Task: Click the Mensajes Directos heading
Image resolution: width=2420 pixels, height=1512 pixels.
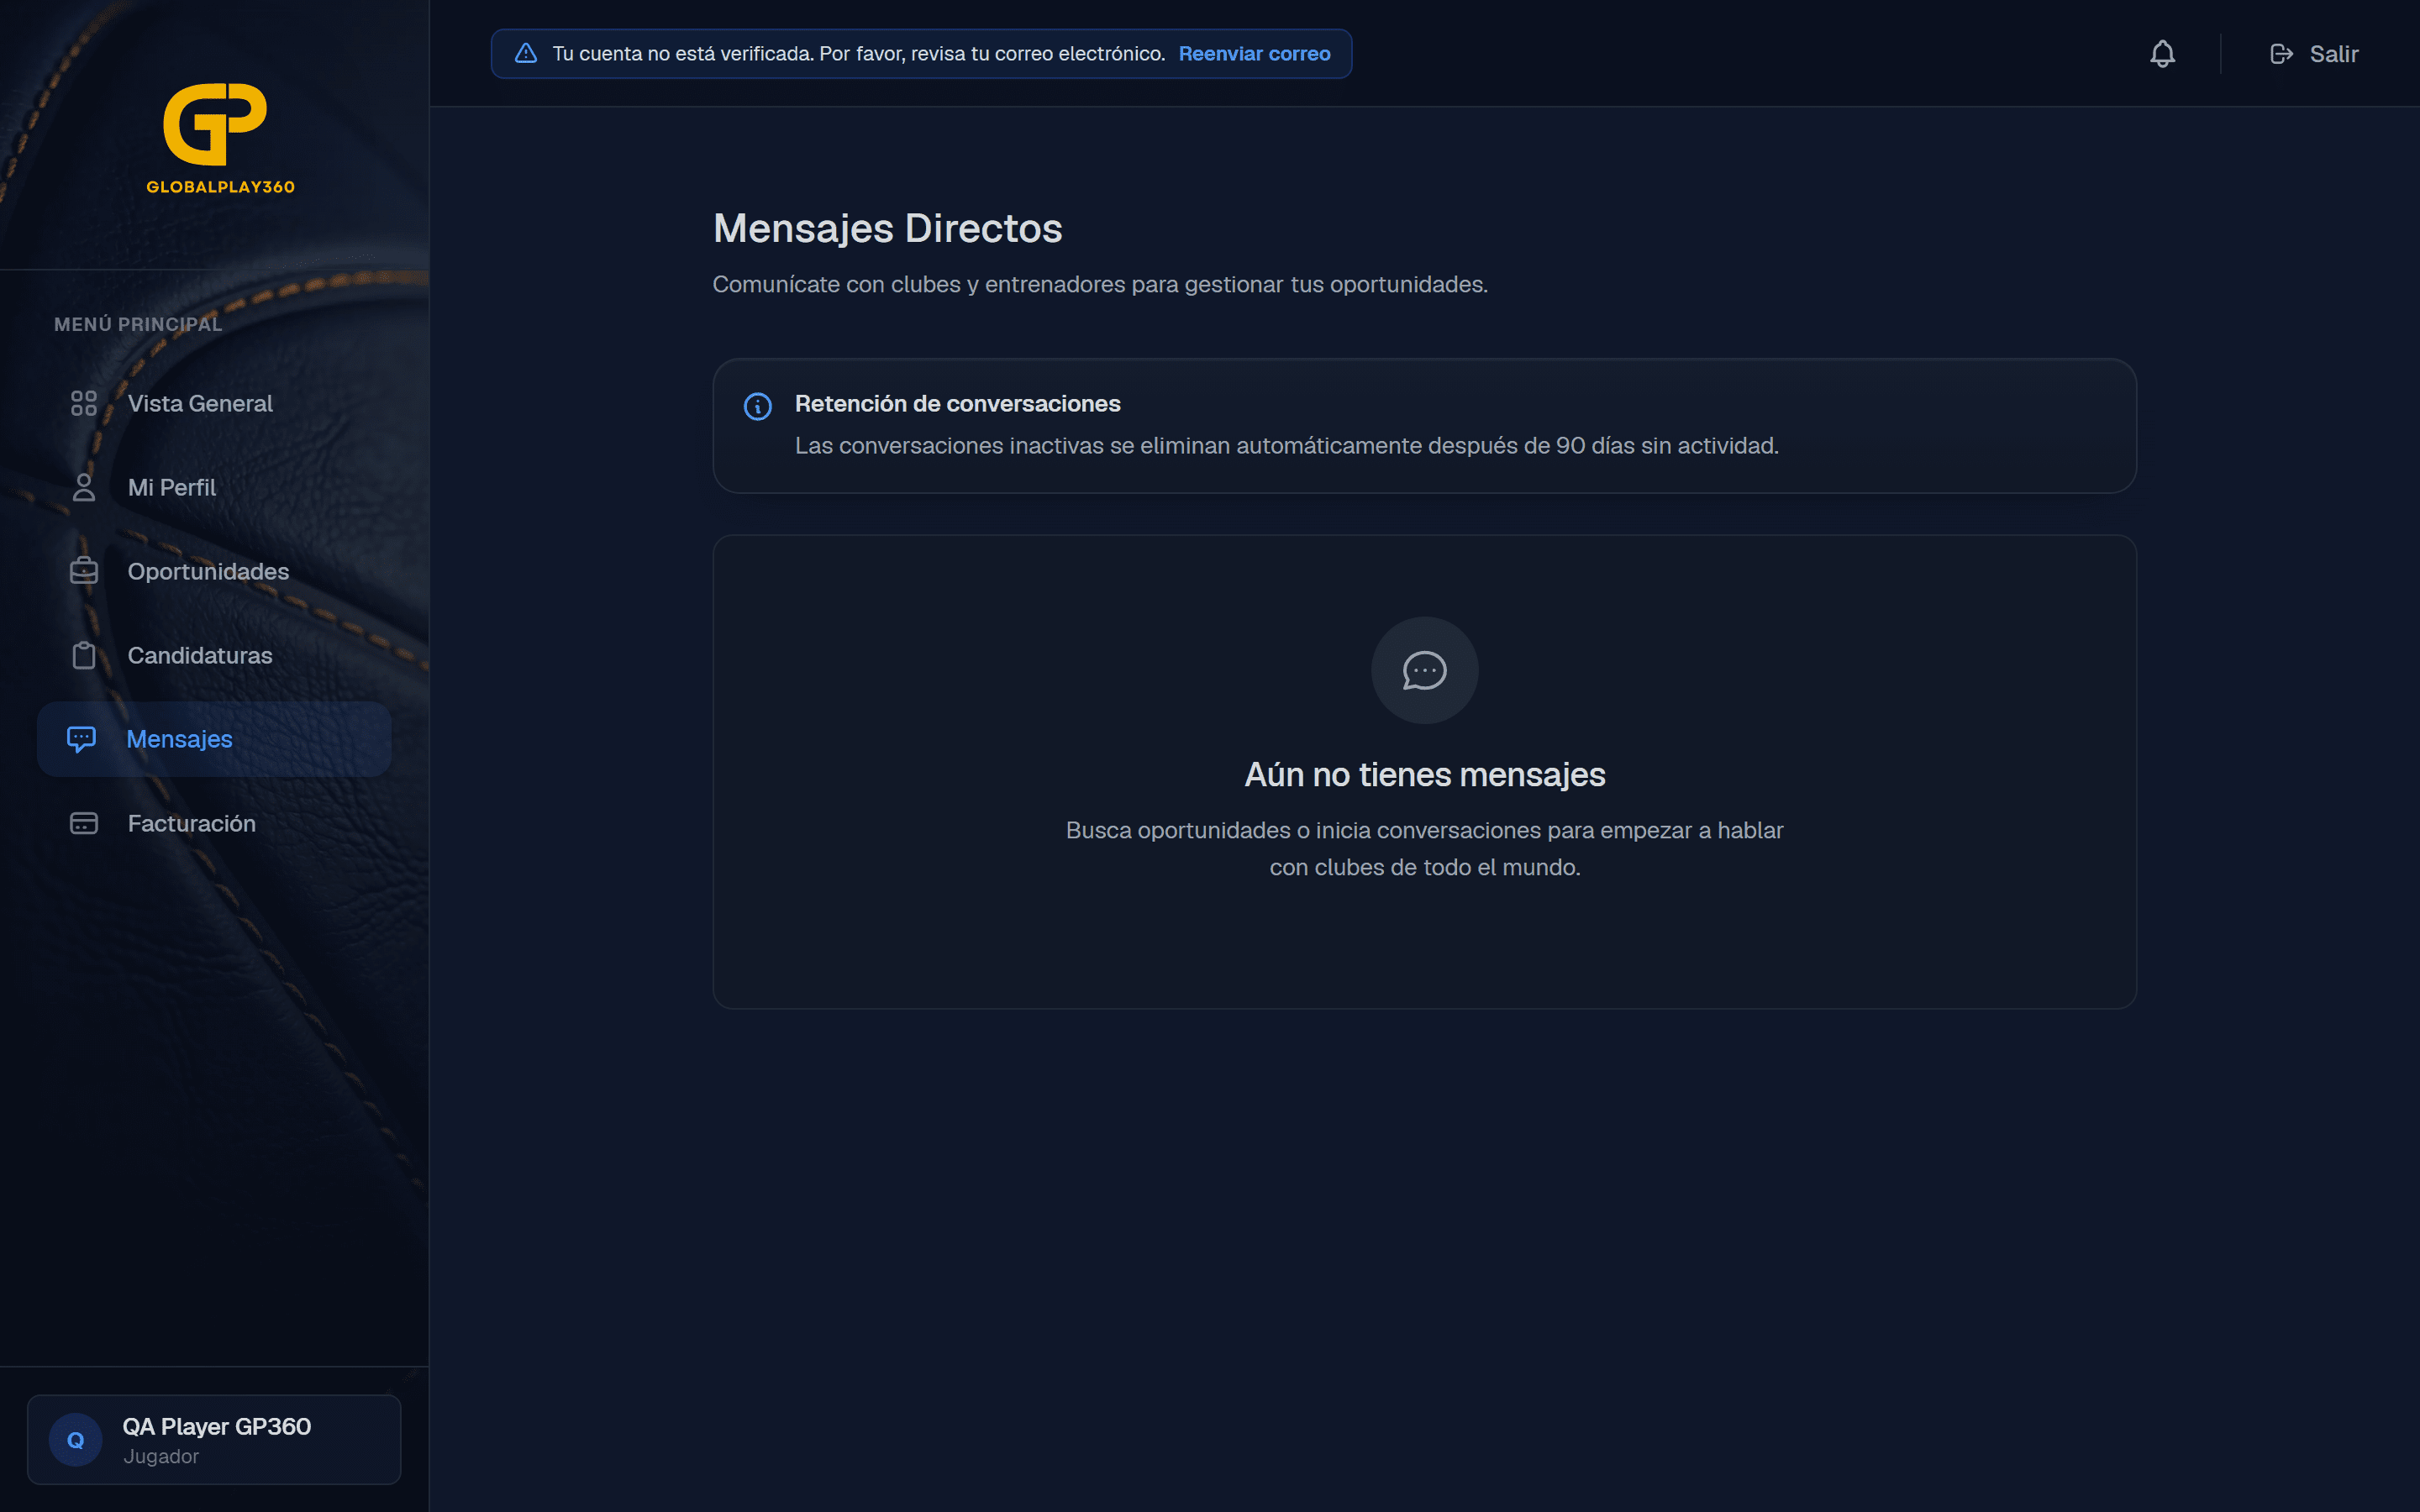Action: click(x=887, y=228)
